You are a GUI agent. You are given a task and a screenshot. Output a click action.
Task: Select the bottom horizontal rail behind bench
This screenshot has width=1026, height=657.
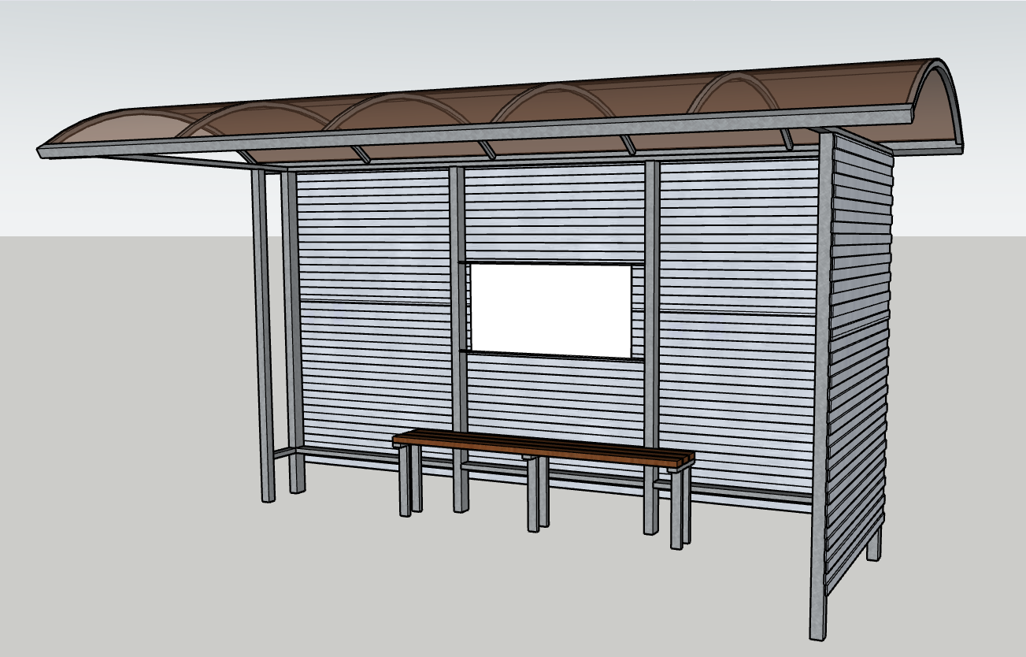(x=551, y=473)
